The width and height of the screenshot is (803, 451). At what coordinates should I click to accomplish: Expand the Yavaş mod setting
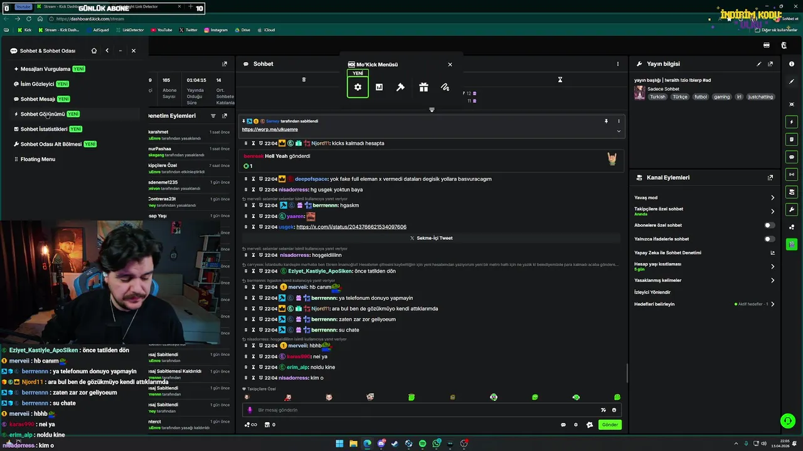pyautogui.click(x=772, y=197)
